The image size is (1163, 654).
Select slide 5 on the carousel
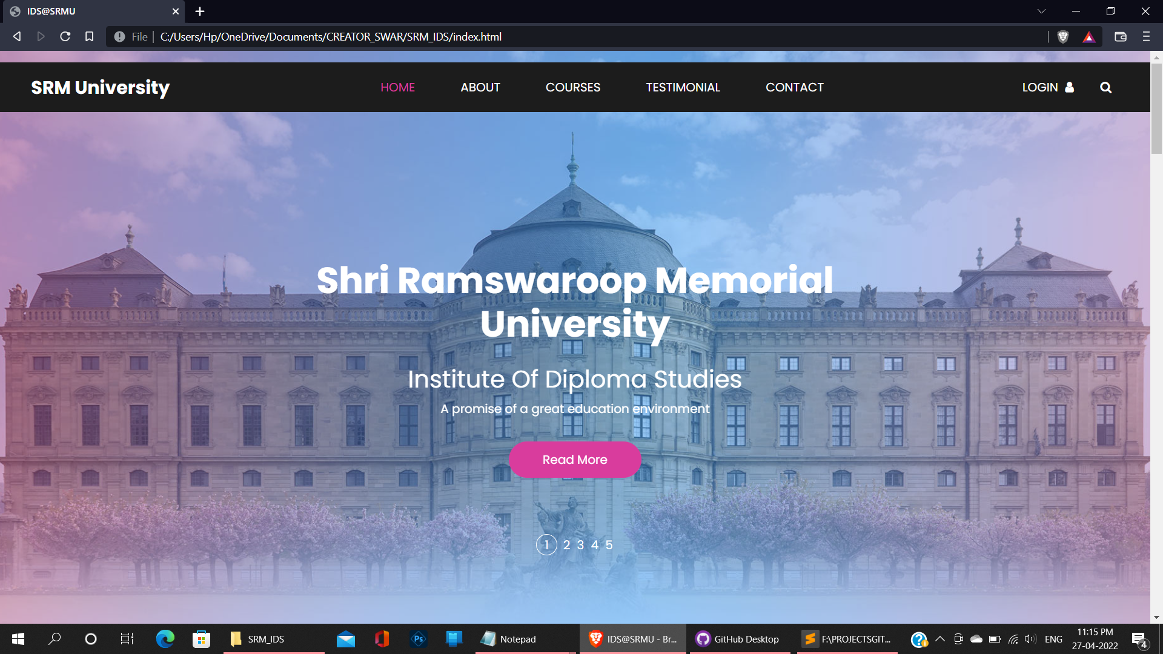(609, 544)
